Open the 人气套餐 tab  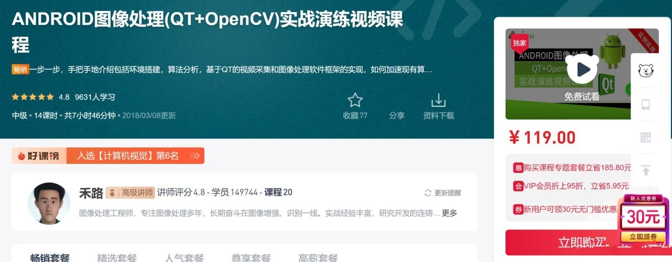pos(184,257)
